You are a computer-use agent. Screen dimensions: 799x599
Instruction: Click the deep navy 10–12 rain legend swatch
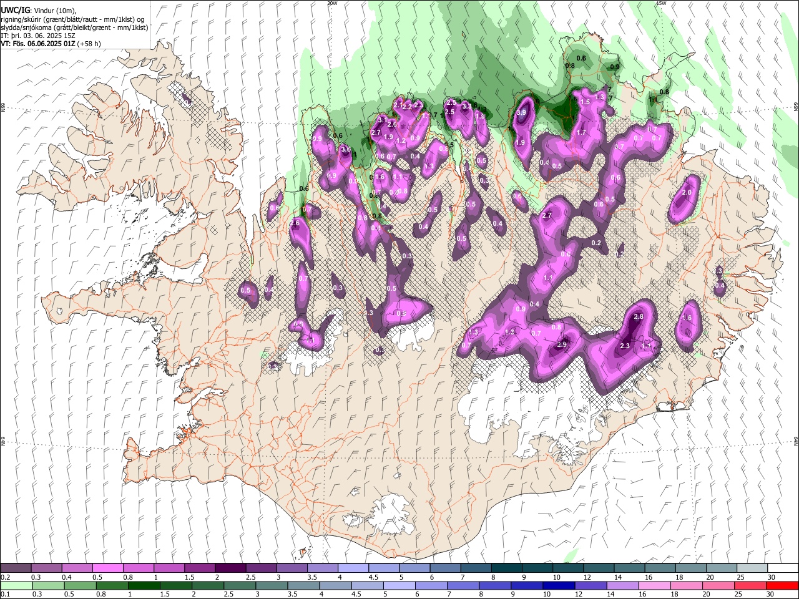(x=559, y=586)
